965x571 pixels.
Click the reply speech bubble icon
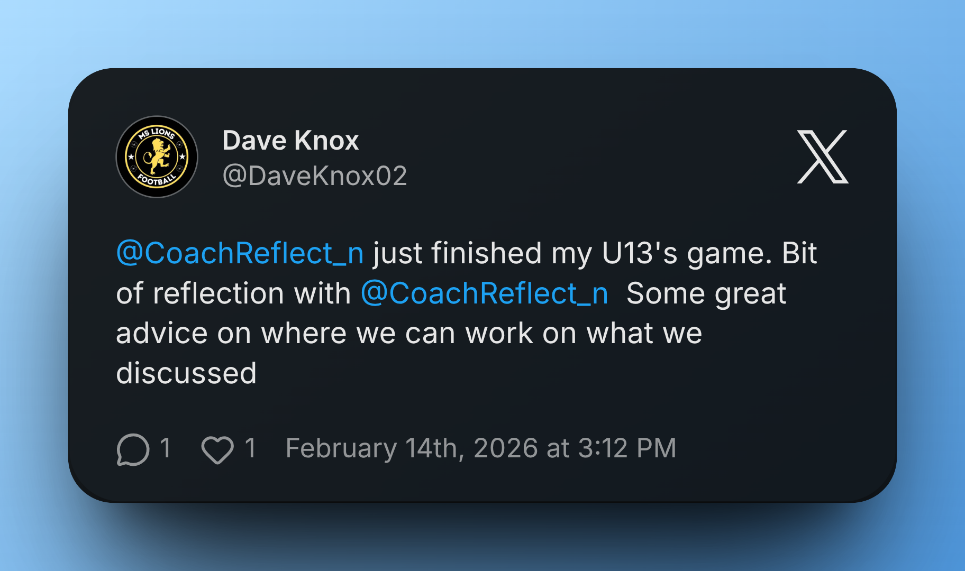pyautogui.click(x=133, y=449)
